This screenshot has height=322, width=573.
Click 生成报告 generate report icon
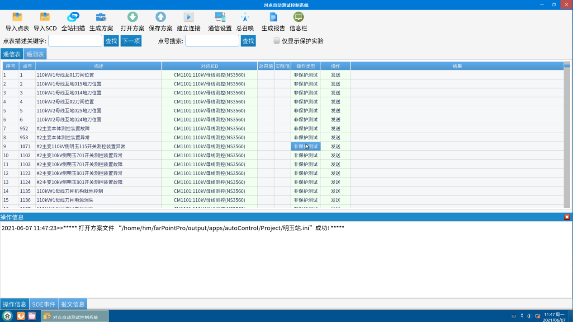click(273, 18)
